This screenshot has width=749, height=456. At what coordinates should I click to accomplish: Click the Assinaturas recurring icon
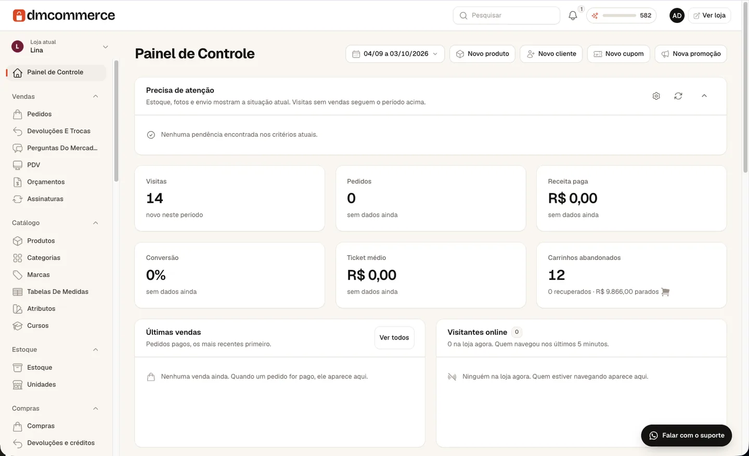[x=18, y=199]
